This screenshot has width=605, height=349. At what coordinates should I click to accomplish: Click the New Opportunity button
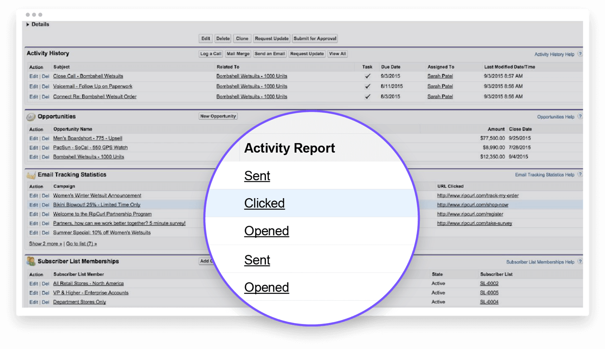pyautogui.click(x=218, y=116)
